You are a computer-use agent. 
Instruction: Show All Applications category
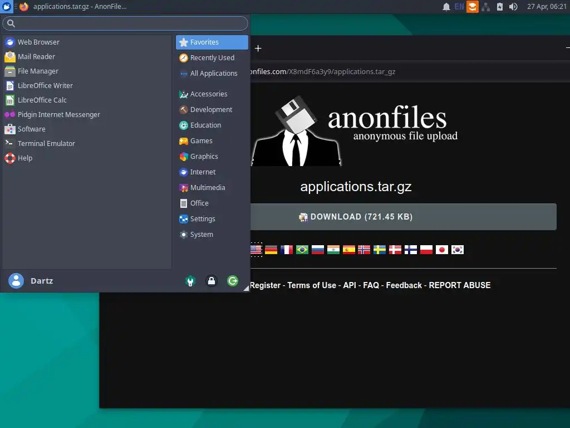point(212,74)
